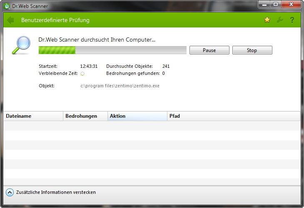Pause the running scan

(x=209, y=50)
